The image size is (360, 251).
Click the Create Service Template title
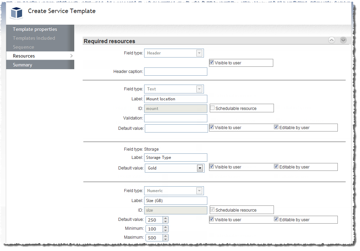tap(61, 11)
